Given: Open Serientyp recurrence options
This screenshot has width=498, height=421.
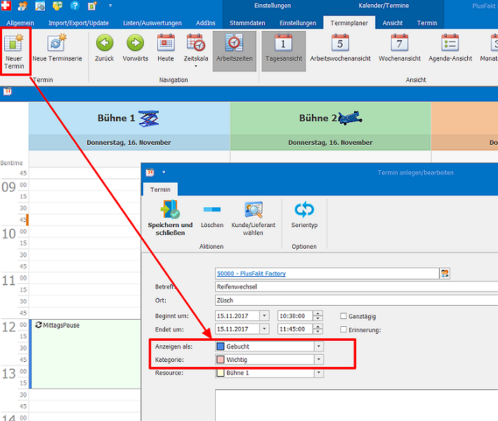Looking at the screenshot, I should point(304,214).
